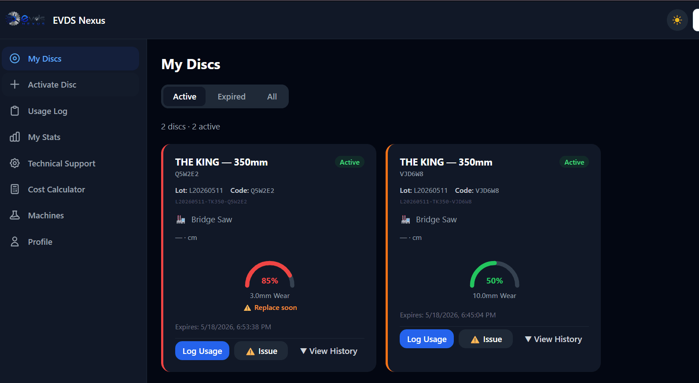
Task: Click 'Code: Q5W2E2' on first card
Action: (x=252, y=191)
